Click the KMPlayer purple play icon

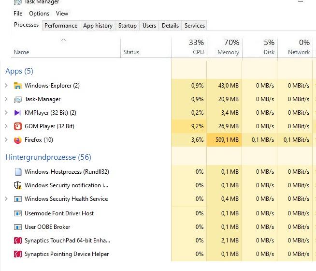pos(18,113)
